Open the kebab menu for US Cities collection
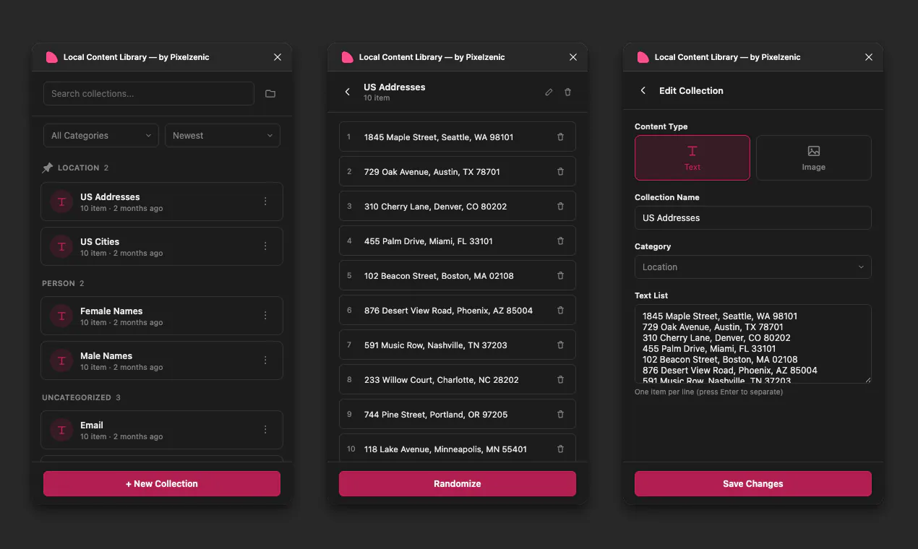Image resolution: width=918 pixels, height=549 pixels. (x=265, y=246)
